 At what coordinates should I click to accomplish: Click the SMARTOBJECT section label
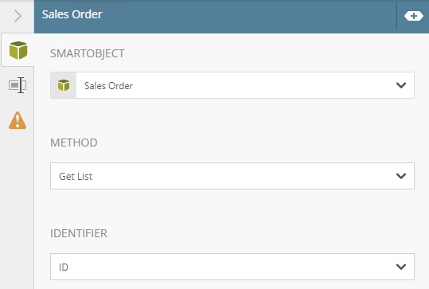click(88, 53)
